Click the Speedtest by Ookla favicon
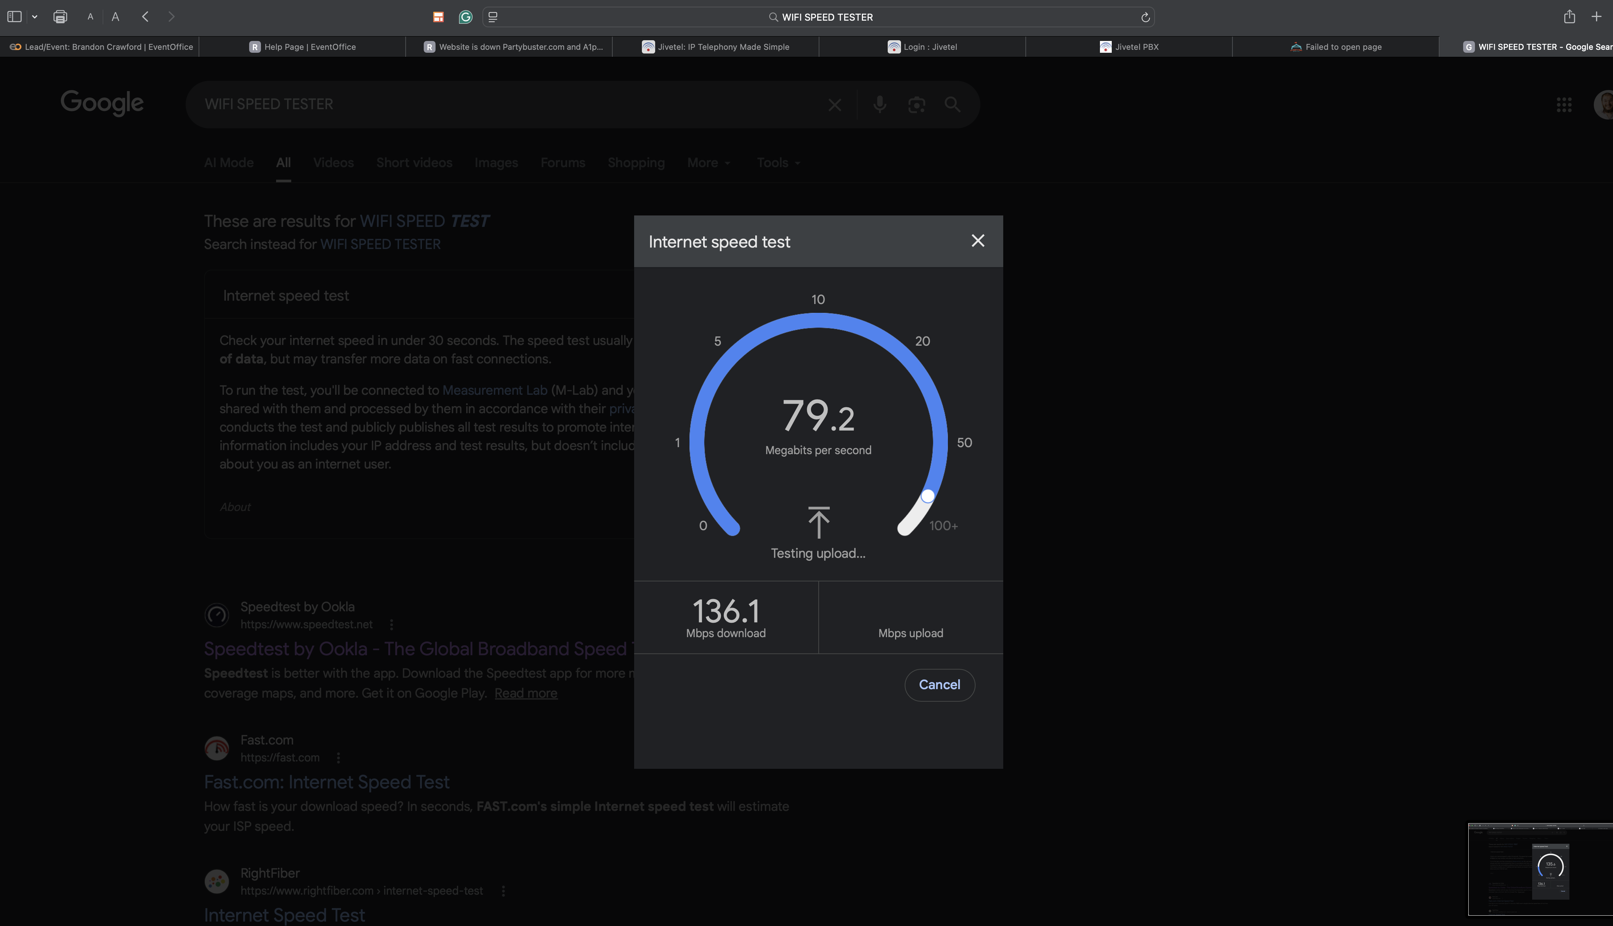The width and height of the screenshot is (1613, 926). click(x=216, y=615)
